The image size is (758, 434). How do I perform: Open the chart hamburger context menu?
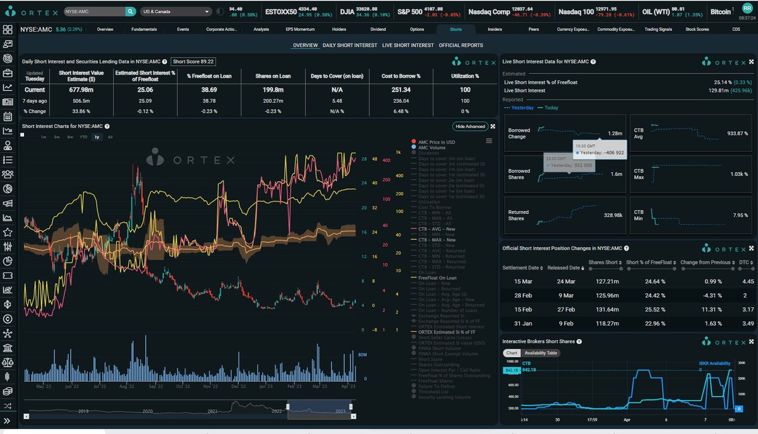[489, 141]
